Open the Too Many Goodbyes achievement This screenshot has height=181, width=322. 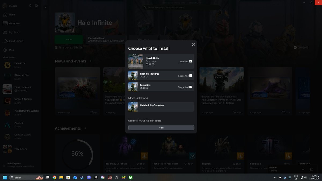(126, 154)
